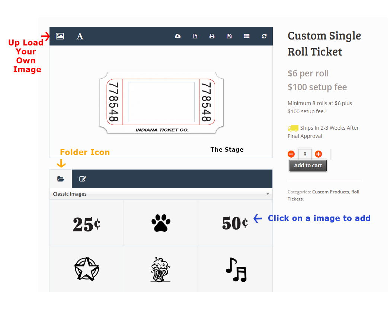Save the design with floppy disk icon

point(229,36)
